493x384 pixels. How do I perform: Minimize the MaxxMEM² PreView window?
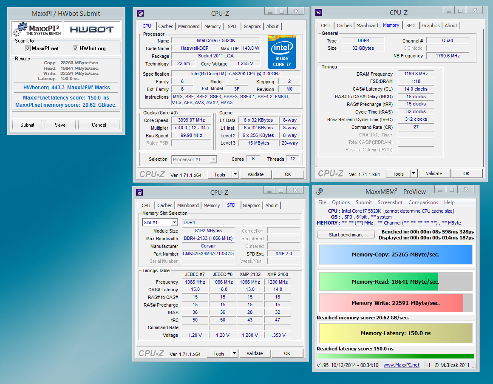(x=440, y=190)
